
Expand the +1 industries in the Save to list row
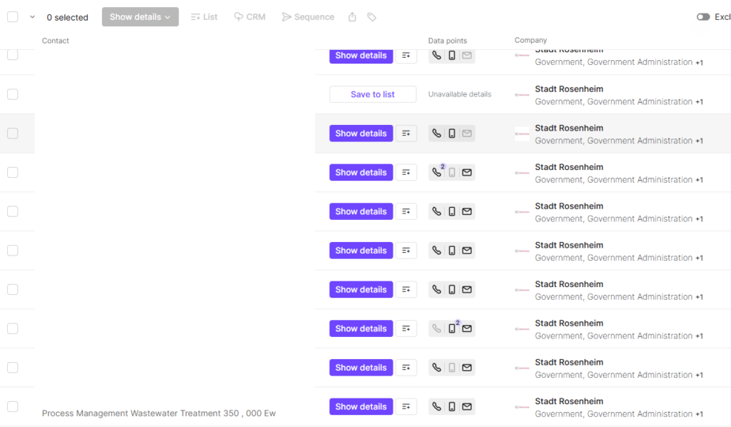click(x=699, y=102)
